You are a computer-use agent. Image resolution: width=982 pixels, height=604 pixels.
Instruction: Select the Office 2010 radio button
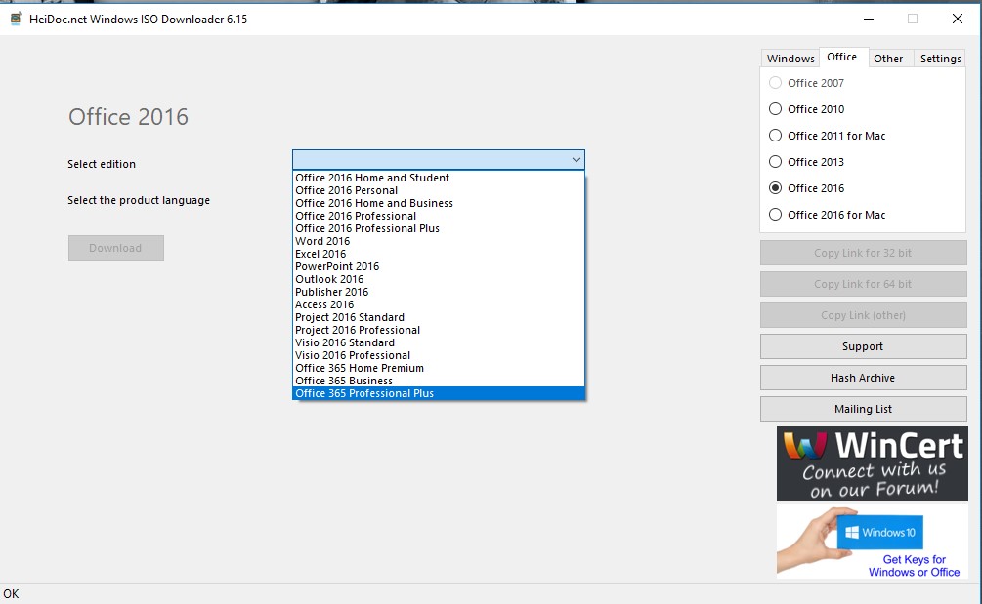coord(775,108)
